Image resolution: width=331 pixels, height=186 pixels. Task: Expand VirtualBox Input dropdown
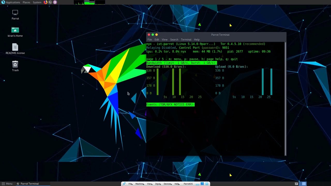click(x=158, y=184)
